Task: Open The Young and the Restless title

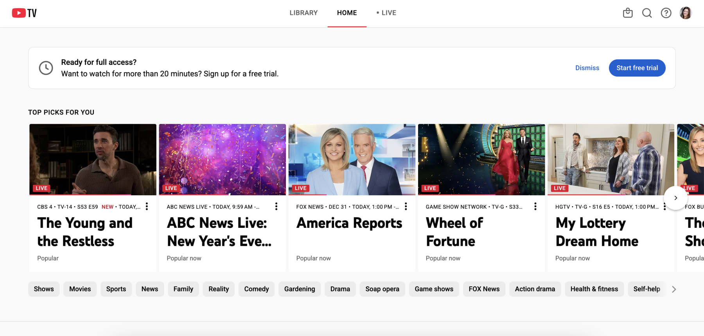Action: coord(85,232)
